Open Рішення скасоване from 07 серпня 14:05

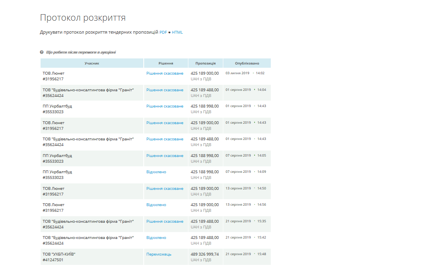pyautogui.click(x=165, y=156)
